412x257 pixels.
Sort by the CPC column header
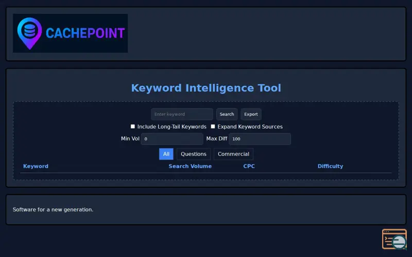coord(249,166)
